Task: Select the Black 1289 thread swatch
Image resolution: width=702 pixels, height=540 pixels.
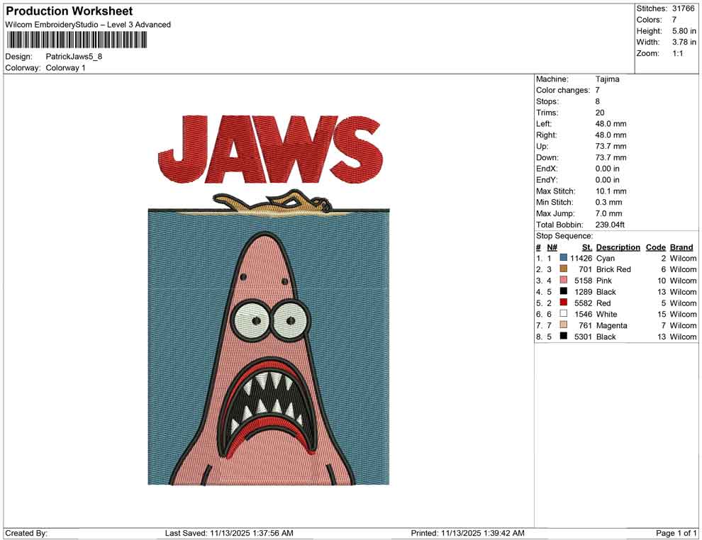Action: [564, 292]
